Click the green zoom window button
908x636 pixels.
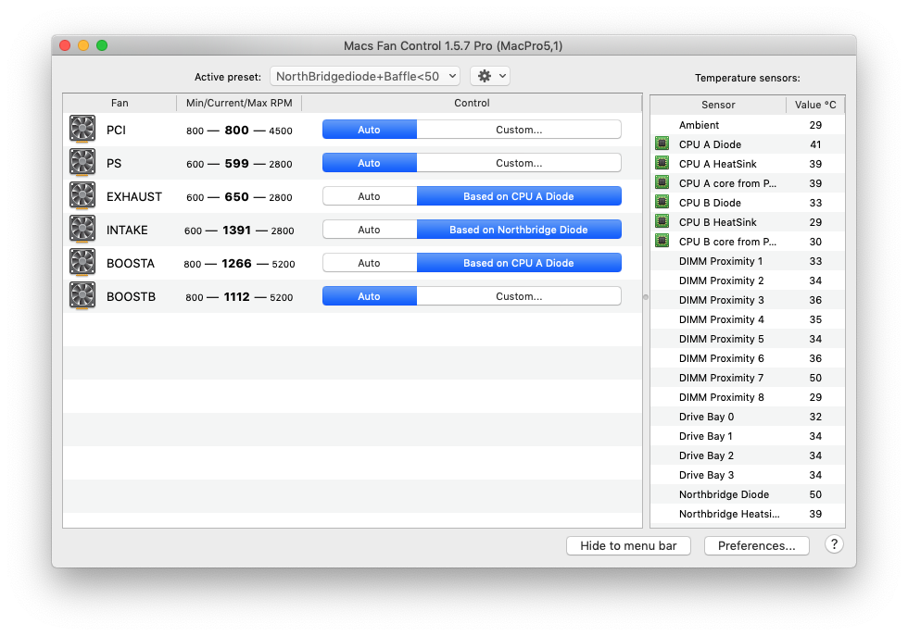click(102, 45)
